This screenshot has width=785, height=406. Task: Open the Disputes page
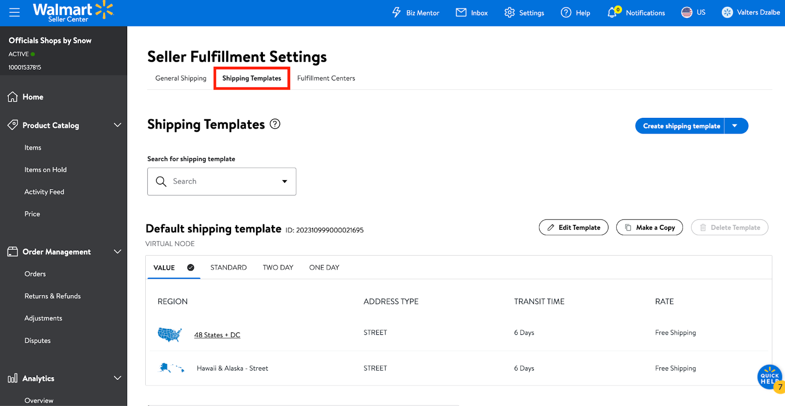click(x=38, y=340)
